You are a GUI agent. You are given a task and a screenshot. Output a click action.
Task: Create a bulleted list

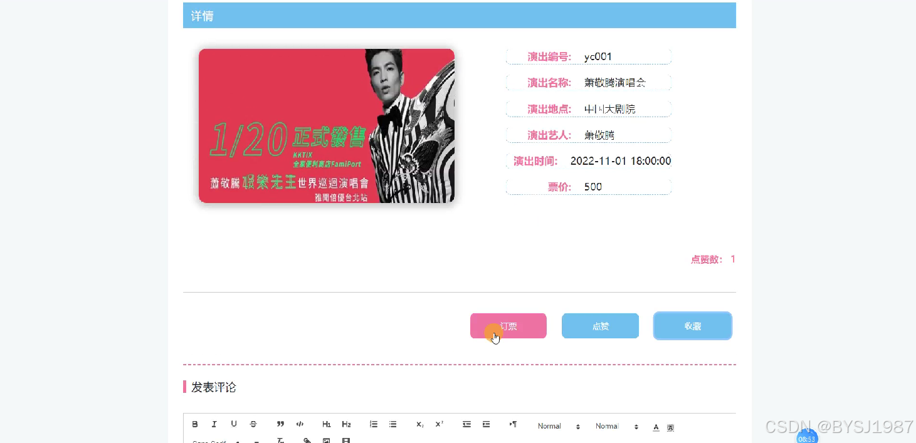click(393, 424)
